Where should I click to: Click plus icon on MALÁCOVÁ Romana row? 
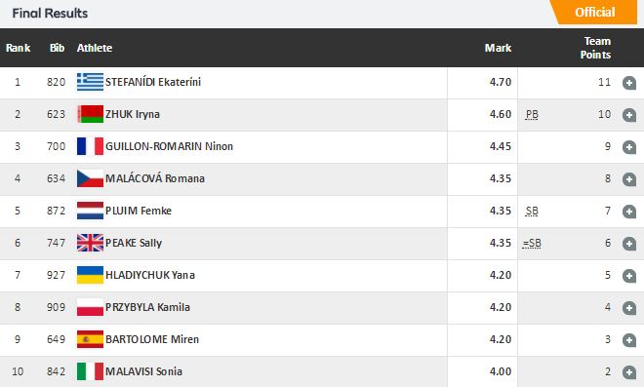[629, 179]
